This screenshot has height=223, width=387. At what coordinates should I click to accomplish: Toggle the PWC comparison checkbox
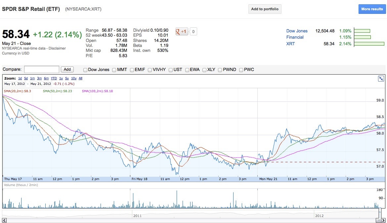click(241, 70)
